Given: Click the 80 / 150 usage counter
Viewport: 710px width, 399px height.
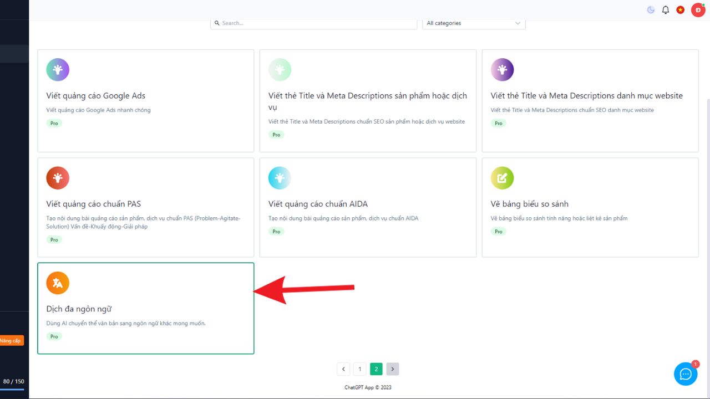Looking at the screenshot, I should pyautogui.click(x=14, y=381).
